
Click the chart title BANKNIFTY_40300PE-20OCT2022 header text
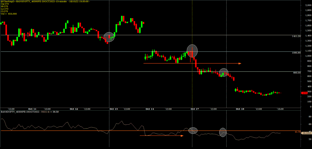click(45, 1)
